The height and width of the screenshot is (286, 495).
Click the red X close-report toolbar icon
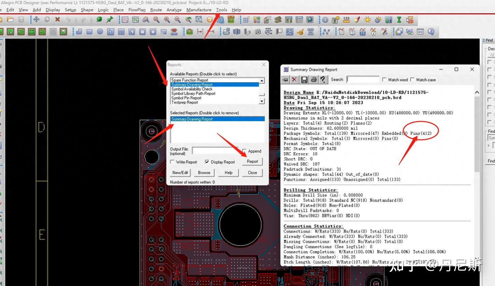point(294,80)
